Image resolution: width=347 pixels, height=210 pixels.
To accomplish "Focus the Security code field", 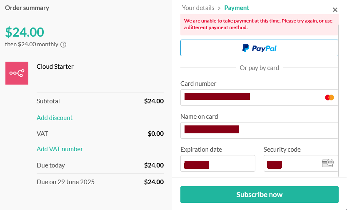I will click(x=301, y=163).
